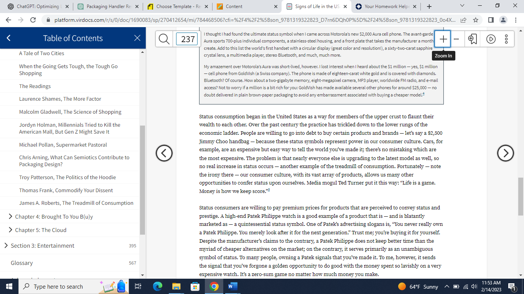
Task: Open Microsoft Store from the taskbar
Action: coord(195,286)
